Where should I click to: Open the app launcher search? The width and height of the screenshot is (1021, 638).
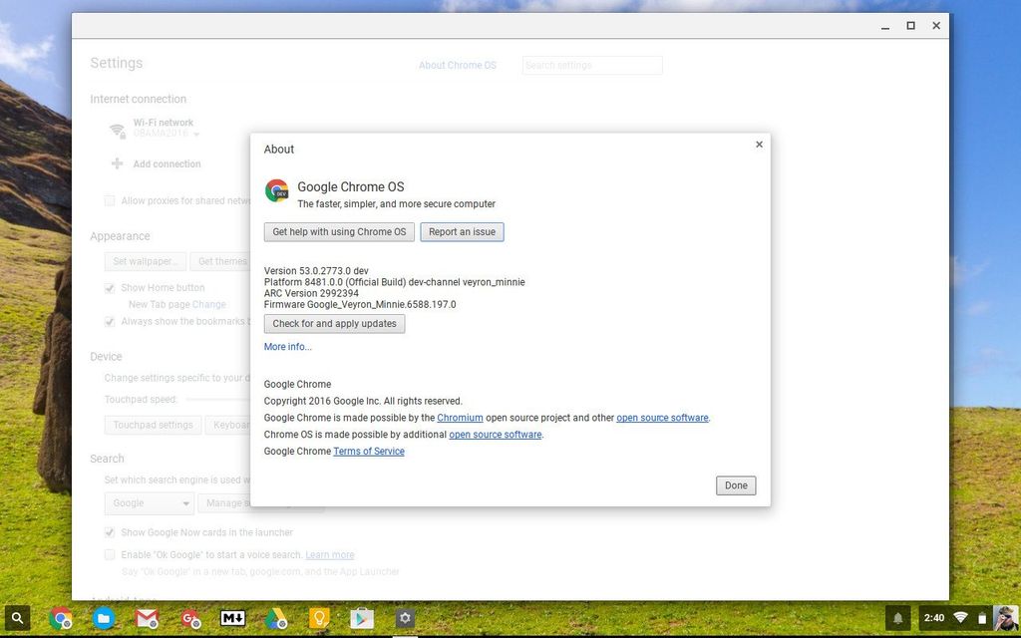(18, 618)
